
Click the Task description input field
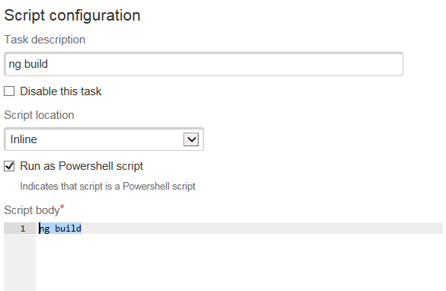[203, 64]
